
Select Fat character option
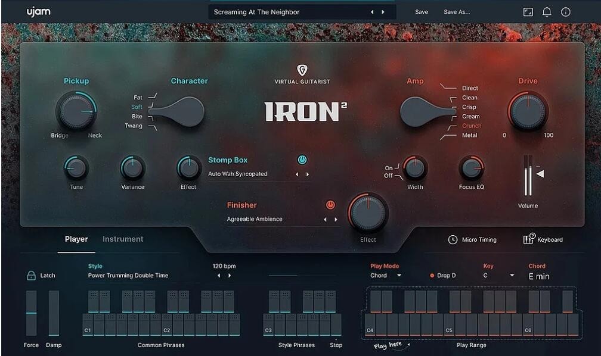click(x=138, y=98)
